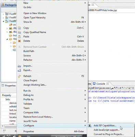
Task: Click the Copy Qualified Name icon
Action: point(19,32)
